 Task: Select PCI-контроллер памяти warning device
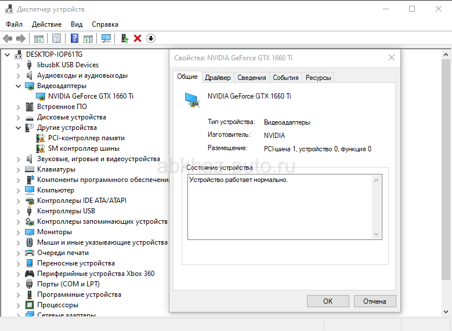tap(86, 138)
